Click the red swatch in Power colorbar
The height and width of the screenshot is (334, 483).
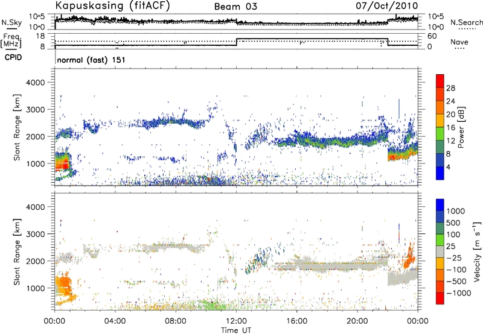(440, 81)
